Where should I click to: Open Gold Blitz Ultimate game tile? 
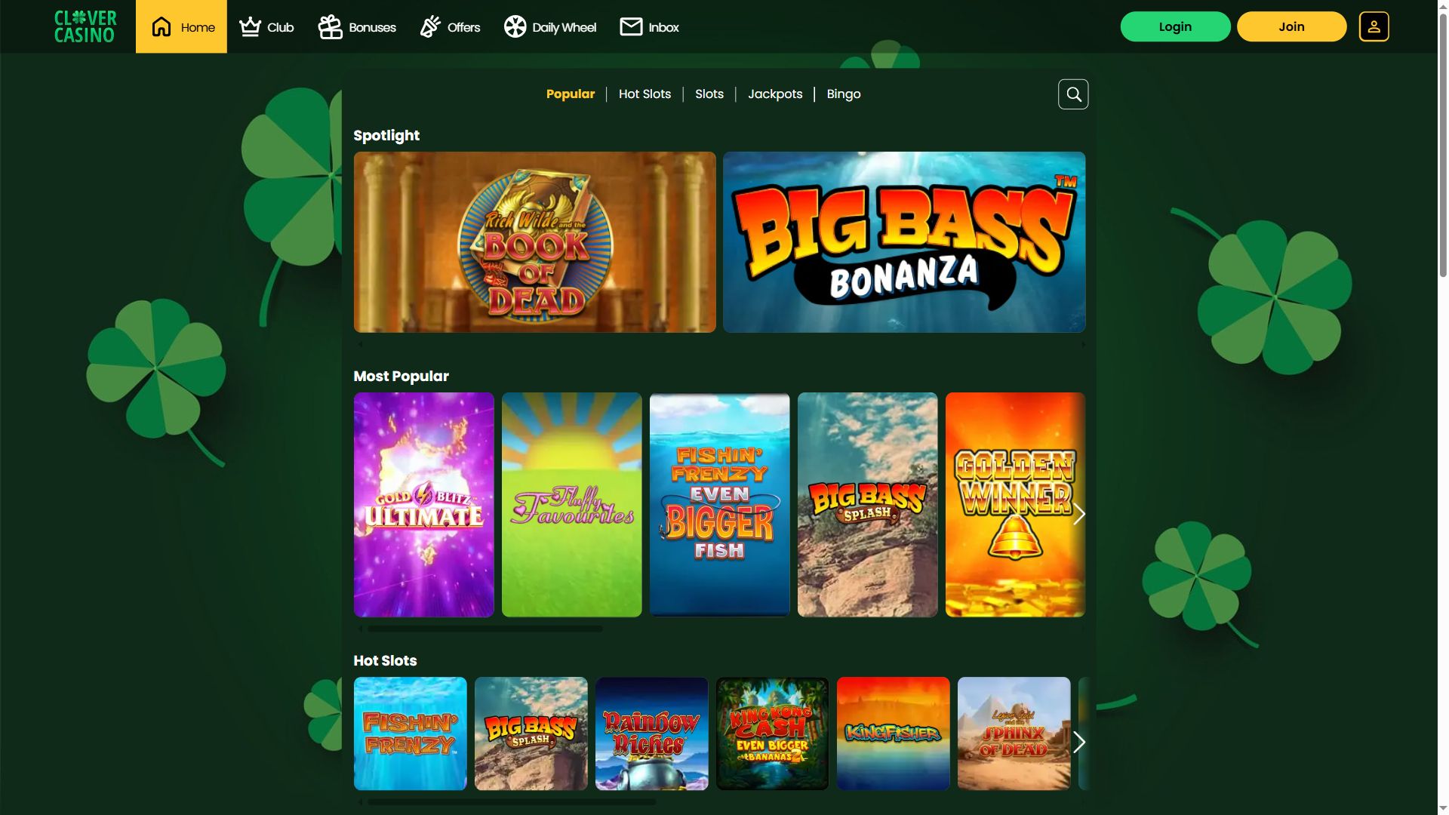[x=424, y=505]
